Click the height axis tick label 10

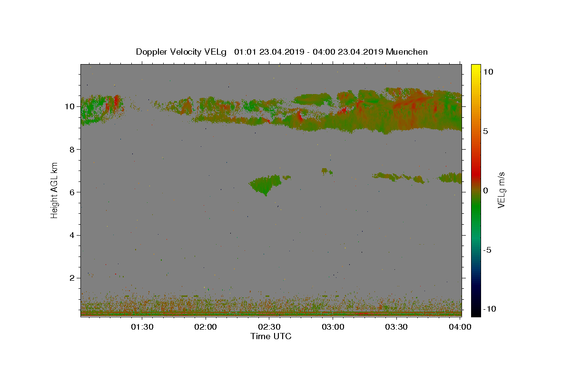(70, 106)
